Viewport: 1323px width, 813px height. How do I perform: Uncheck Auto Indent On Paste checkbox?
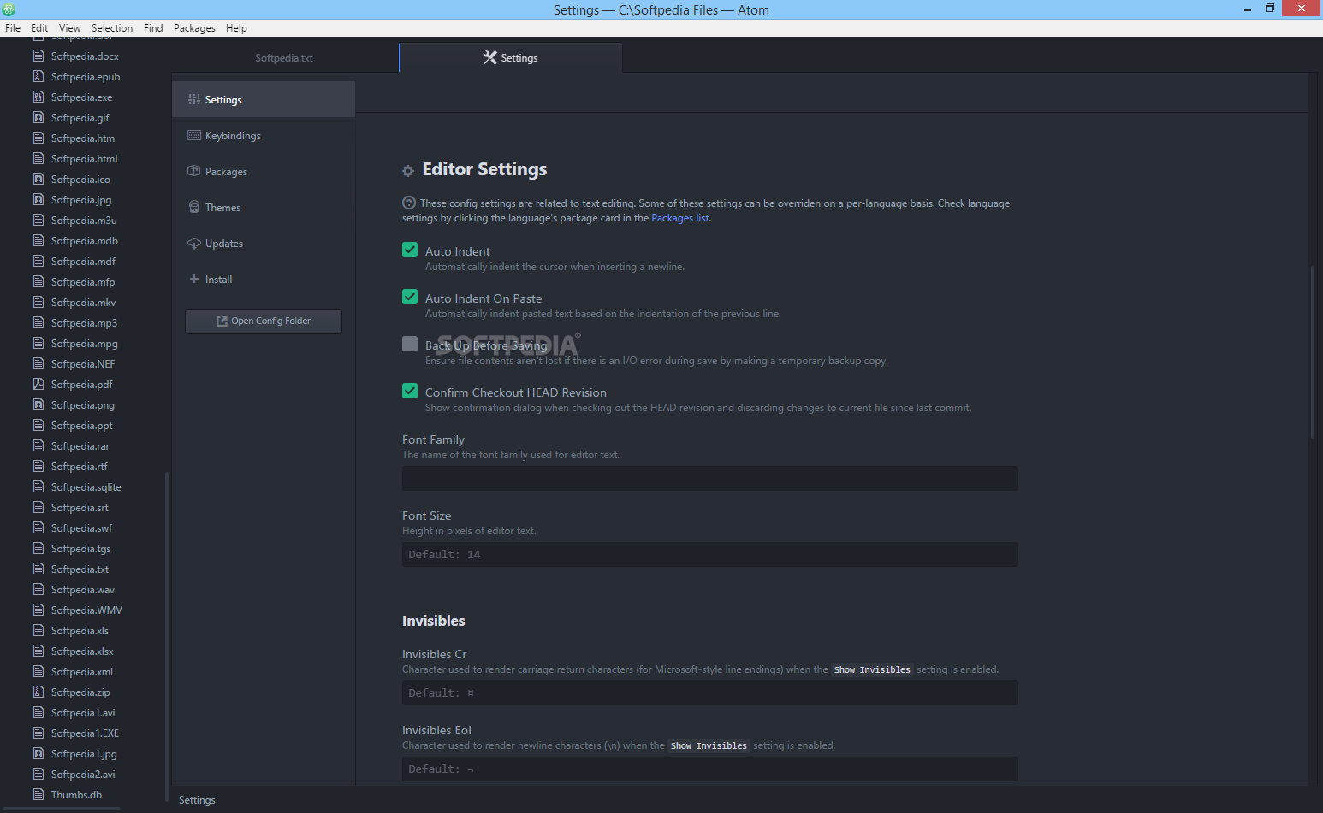pyautogui.click(x=410, y=297)
